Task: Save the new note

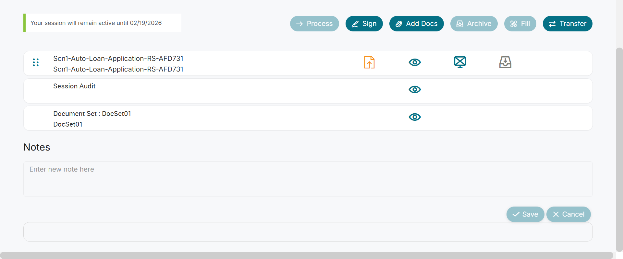Action: 525,214
